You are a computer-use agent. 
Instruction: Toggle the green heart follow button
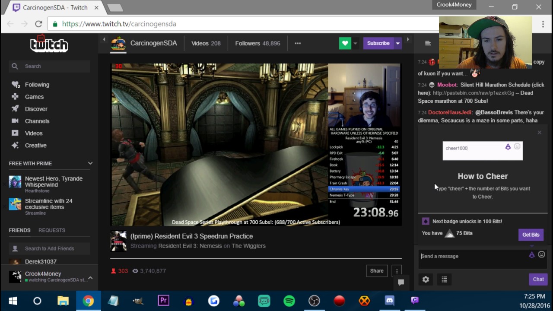(345, 43)
